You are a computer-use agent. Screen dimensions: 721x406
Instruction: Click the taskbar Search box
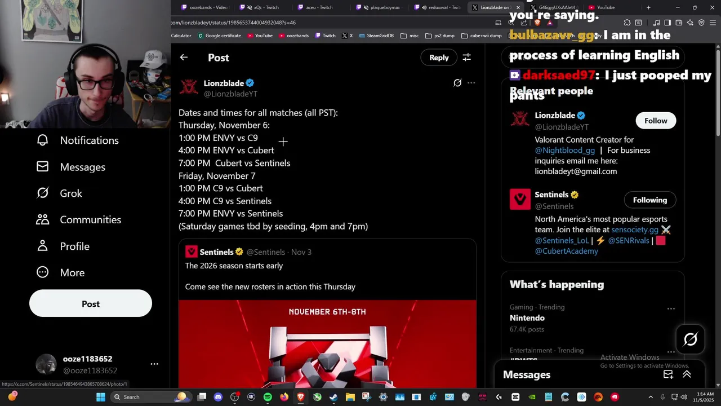[x=150, y=397]
